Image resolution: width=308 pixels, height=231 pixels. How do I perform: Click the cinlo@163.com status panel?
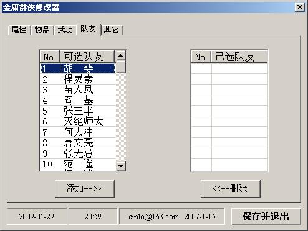coord(172,217)
